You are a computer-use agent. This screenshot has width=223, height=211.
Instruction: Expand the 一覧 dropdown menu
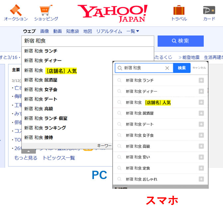(133, 31)
